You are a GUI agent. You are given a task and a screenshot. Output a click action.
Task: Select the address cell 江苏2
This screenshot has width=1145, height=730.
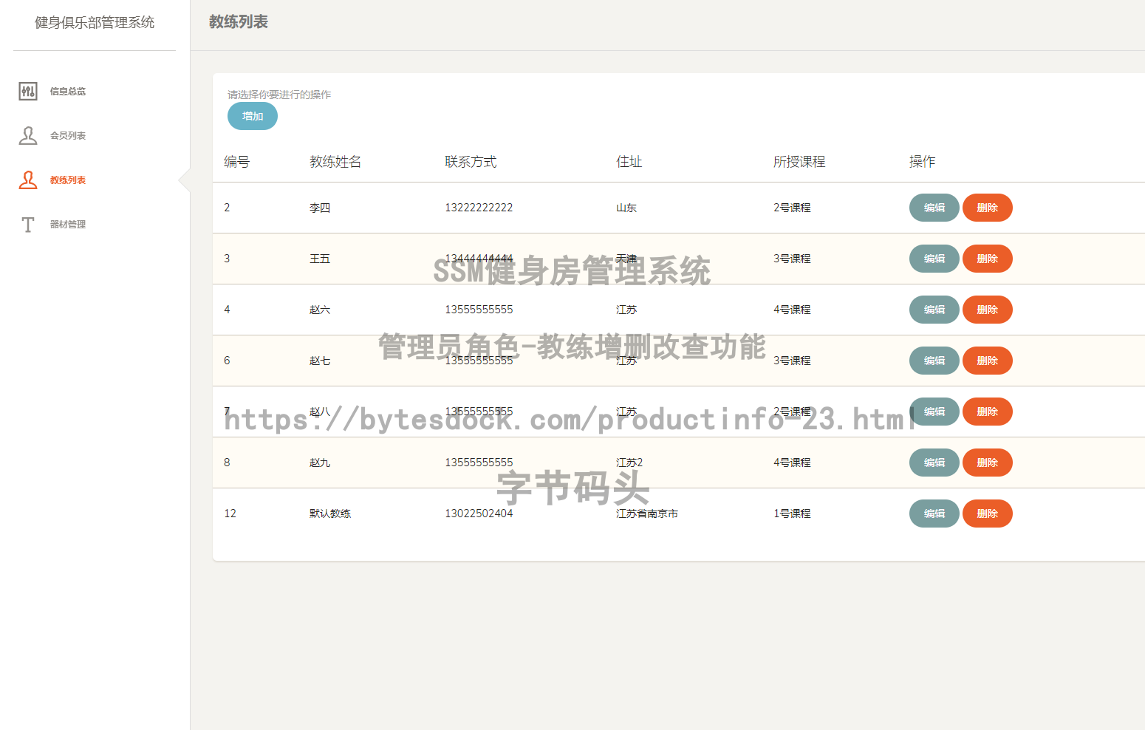629,463
